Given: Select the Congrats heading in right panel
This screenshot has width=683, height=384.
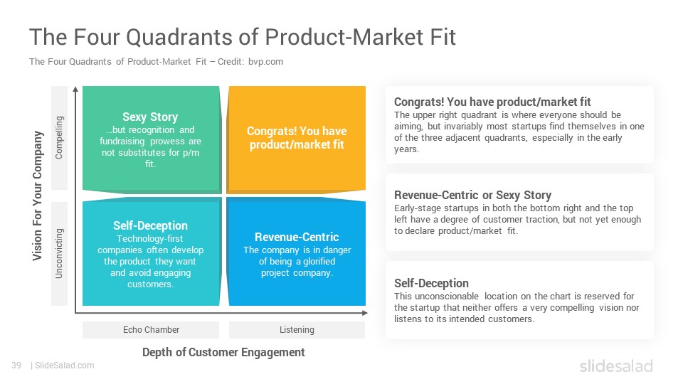Looking at the screenshot, I should point(492,102).
